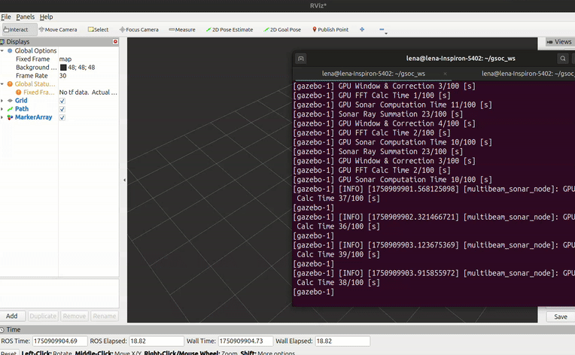This screenshot has height=355, width=575.
Task: Click the Reset button
Action: pyautogui.click(x=8, y=353)
